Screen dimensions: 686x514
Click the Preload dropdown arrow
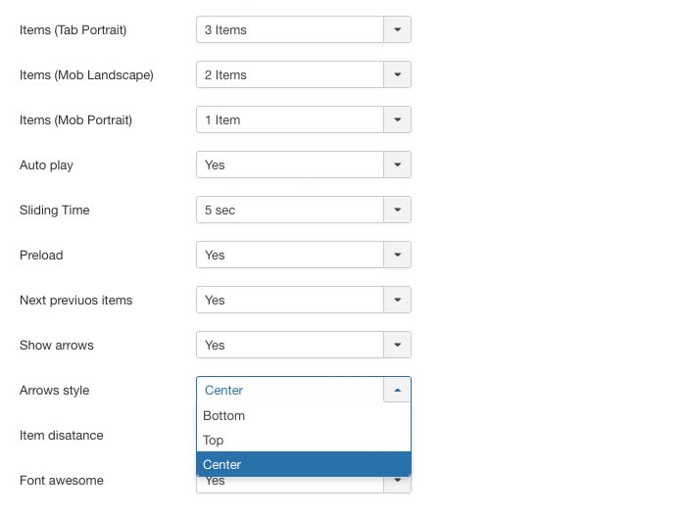tap(397, 256)
